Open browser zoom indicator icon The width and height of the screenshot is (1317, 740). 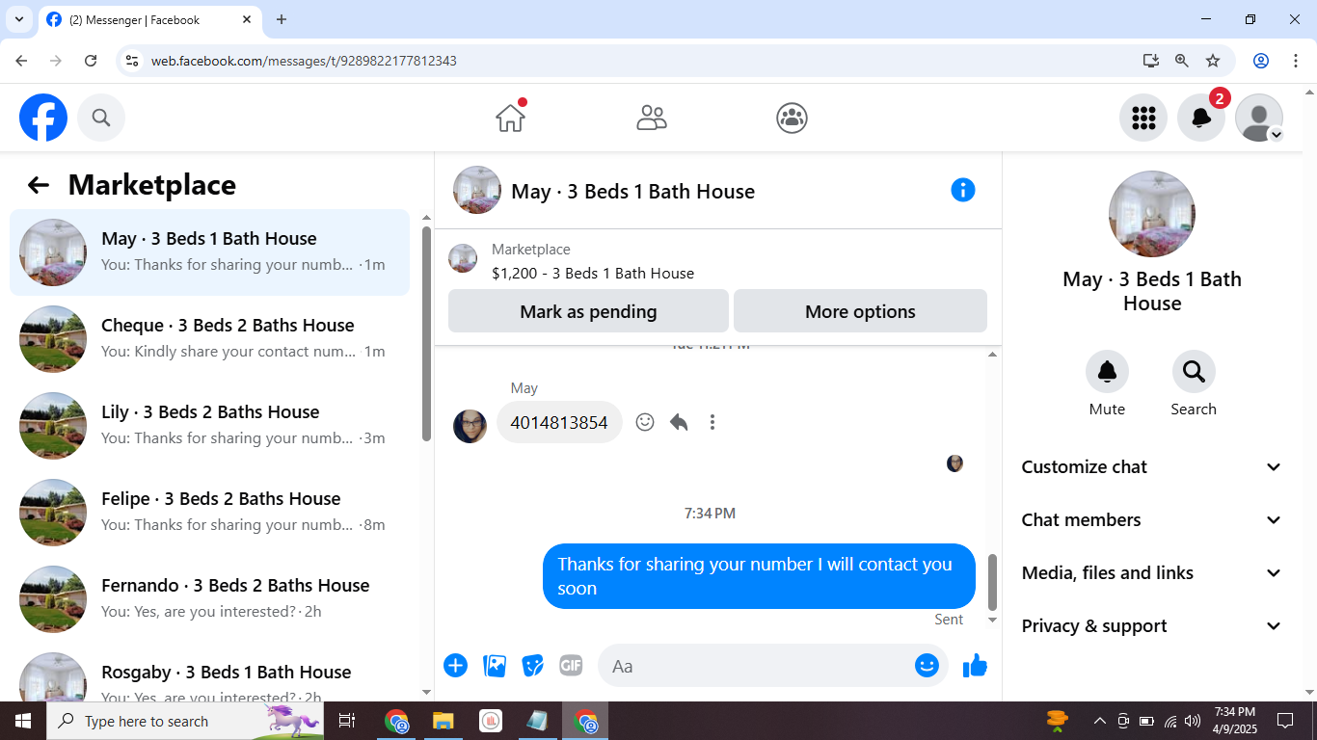pyautogui.click(x=1182, y=61)
